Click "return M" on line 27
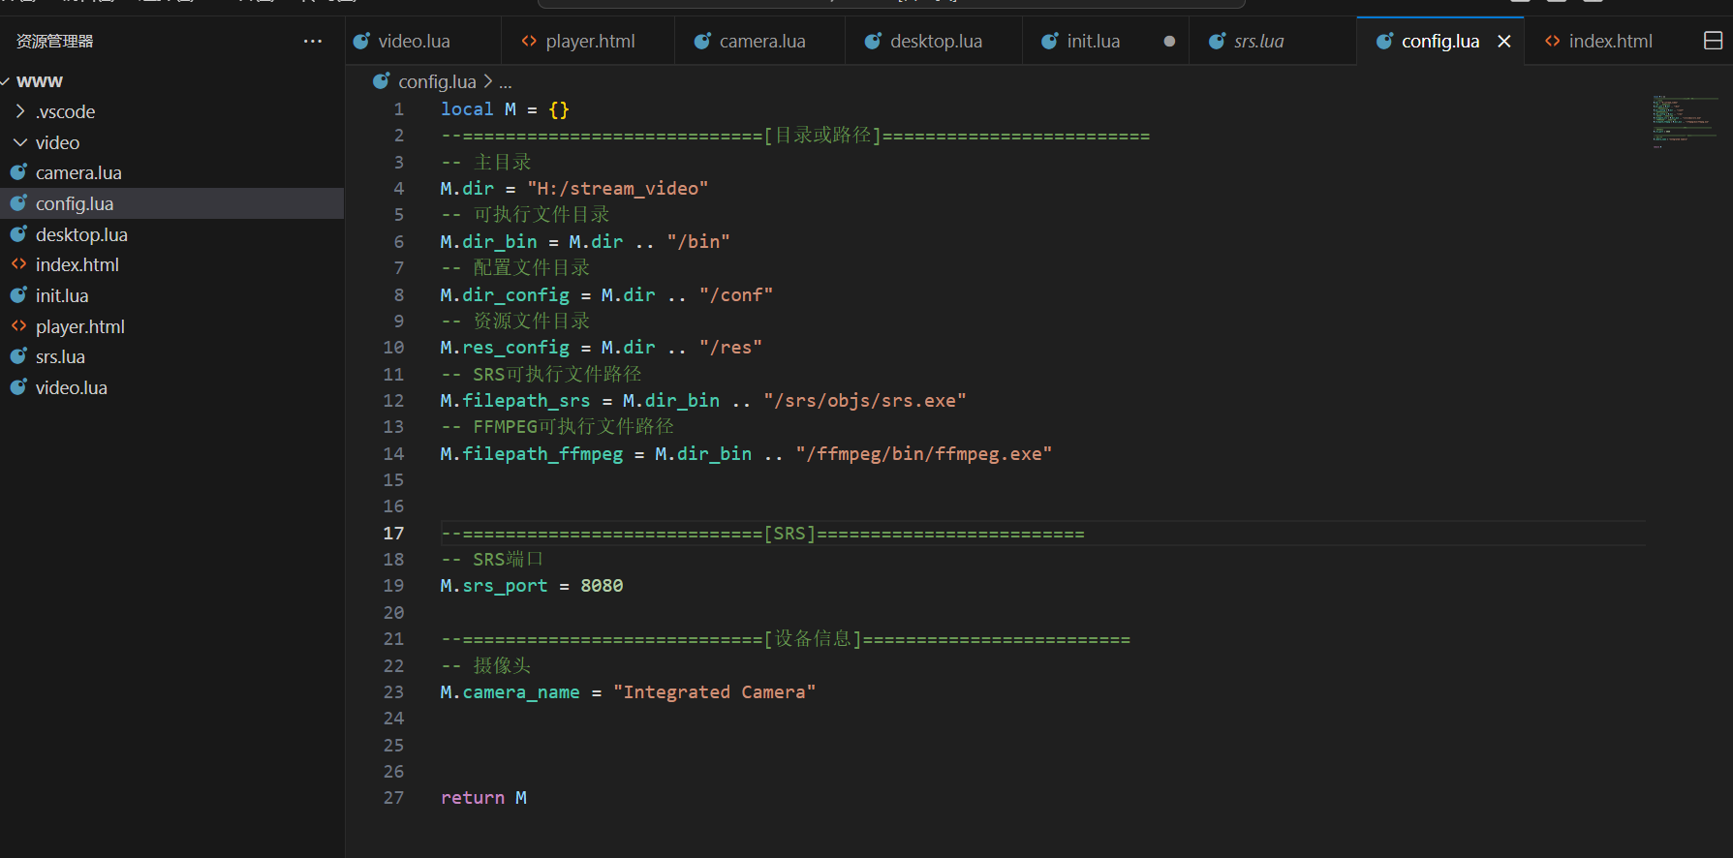Viewport: 1733px width, 858px height. (x=483, y=797)
